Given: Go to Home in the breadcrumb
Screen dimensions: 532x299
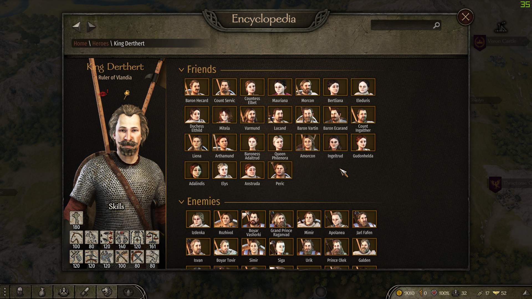Looking at the screenshot, I should click(80, 43).
